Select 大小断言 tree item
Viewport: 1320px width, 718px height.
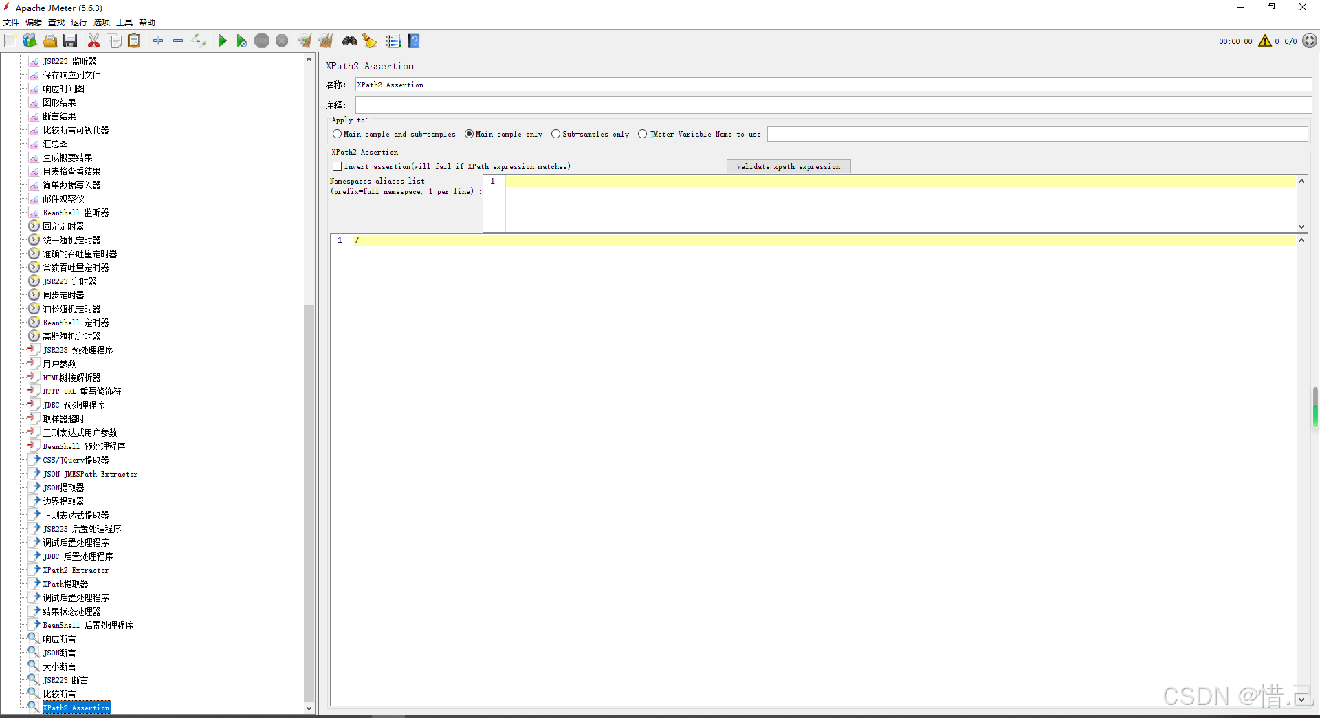tap(59, 666)
